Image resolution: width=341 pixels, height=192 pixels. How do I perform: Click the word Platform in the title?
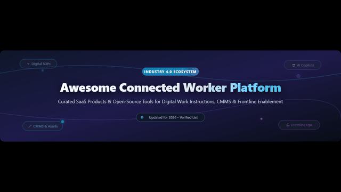pos(256,87)
